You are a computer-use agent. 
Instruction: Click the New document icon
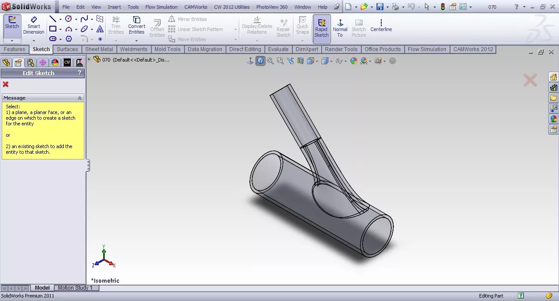pos(348,7)
